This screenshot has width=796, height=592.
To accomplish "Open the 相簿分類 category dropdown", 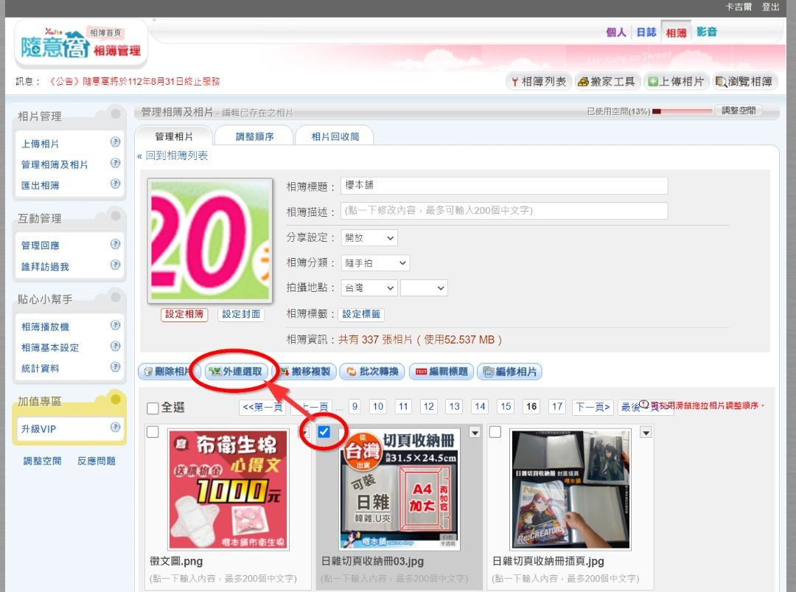I will [x=375, y=263].
